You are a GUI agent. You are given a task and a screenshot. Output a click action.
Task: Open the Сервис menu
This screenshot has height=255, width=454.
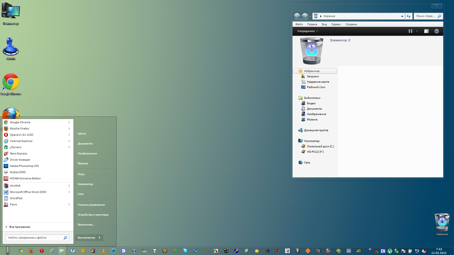click(336, 24)
